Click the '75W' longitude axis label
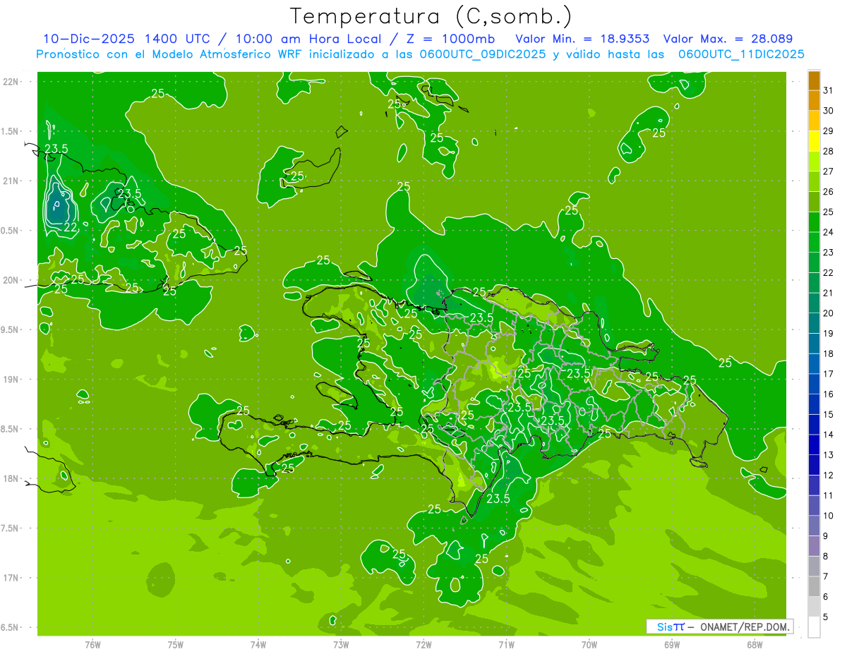 point(176,645)
